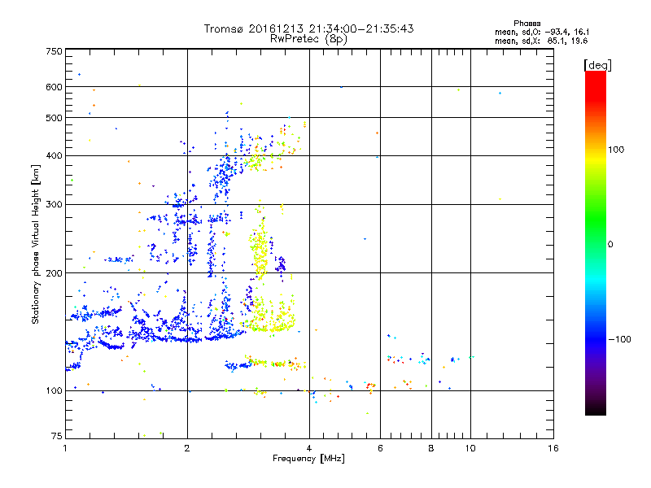Click the 0 label beside the colorbar
Image resolution: width=651 pixels, height=488 pixels.
(610, 244)
